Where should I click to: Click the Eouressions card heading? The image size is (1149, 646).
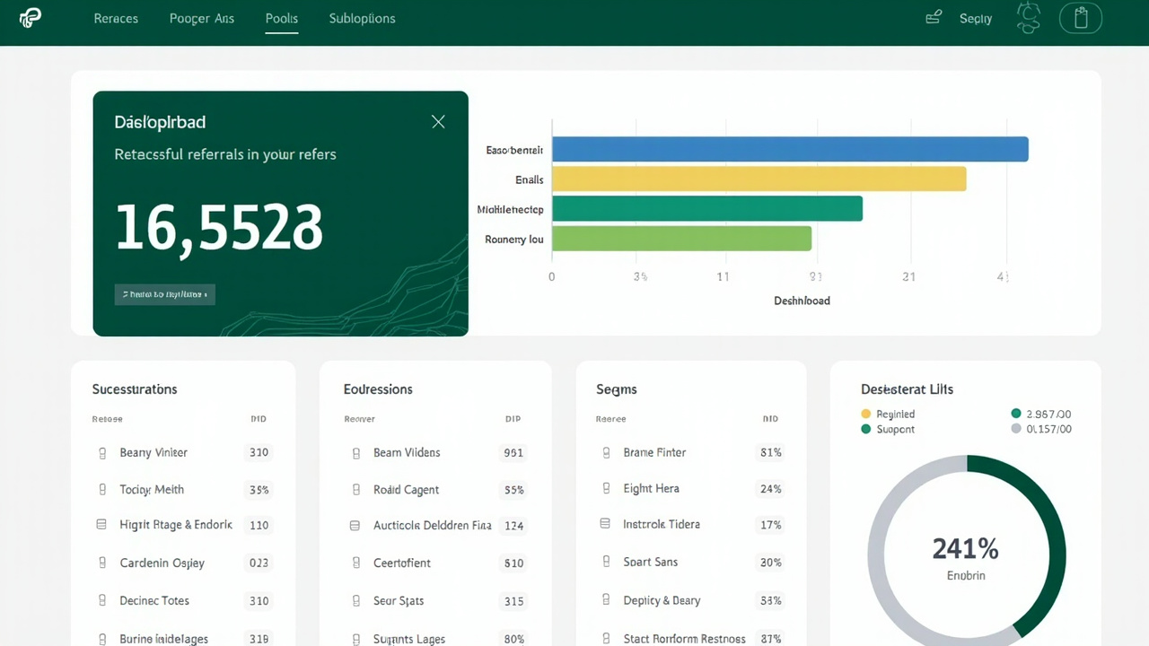tap(378, 389)
